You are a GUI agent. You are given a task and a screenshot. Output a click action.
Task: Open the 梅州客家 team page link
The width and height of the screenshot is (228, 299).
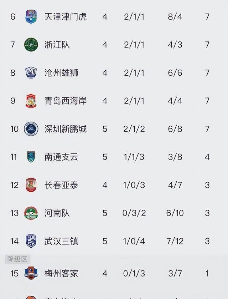point(61,274)
